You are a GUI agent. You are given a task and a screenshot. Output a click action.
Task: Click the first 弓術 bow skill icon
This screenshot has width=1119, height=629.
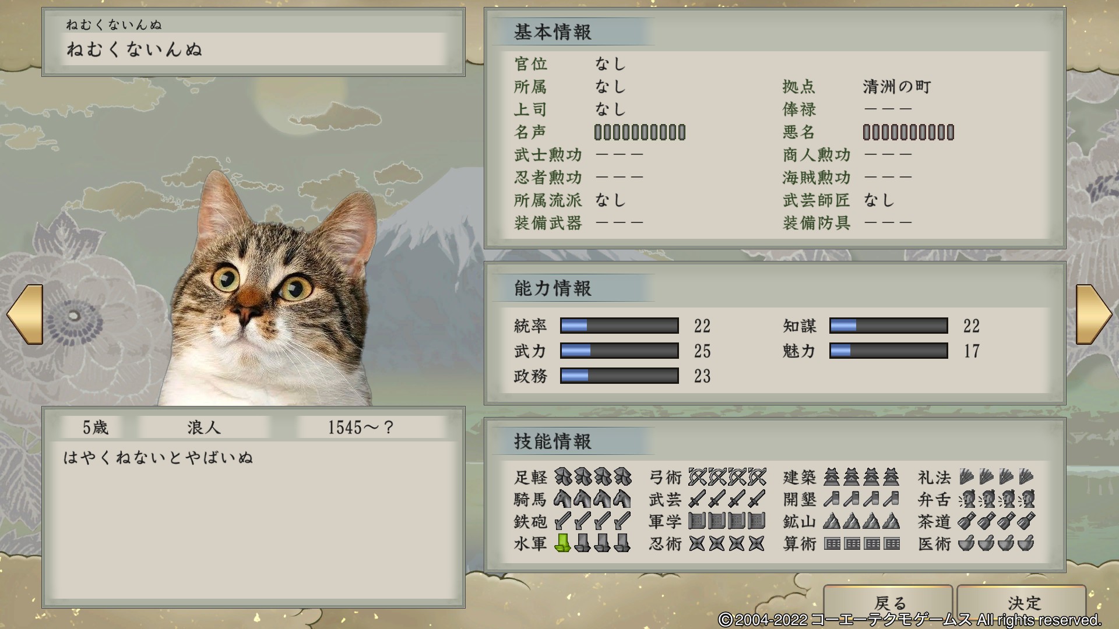pyautogui.click(x=697, y=477)
